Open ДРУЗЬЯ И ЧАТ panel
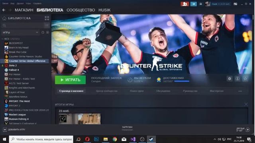The height and width of the screenshot is (143, 255). [243, 129]
